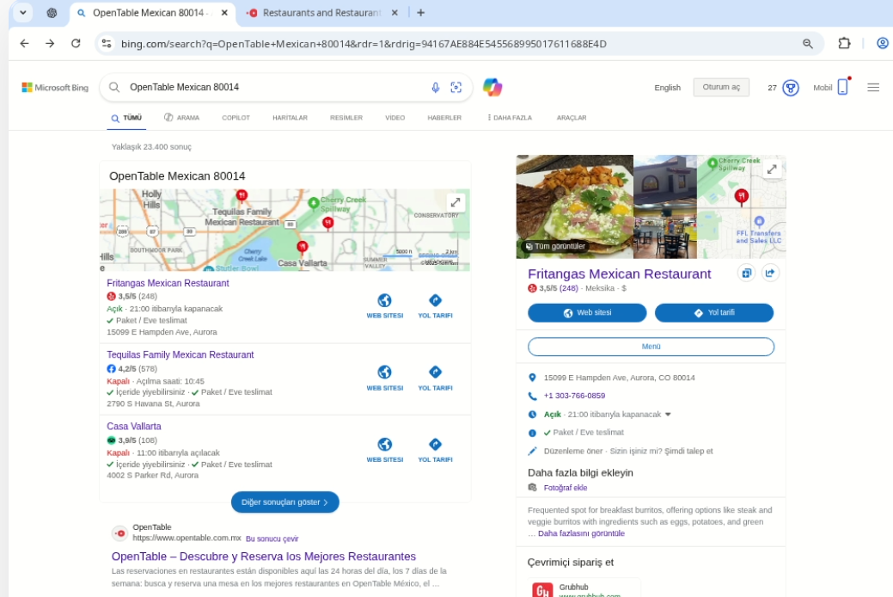Click Tequilas YOL TARIFI directions icon
Screen dimensions: 893x597
pos(435,372)
